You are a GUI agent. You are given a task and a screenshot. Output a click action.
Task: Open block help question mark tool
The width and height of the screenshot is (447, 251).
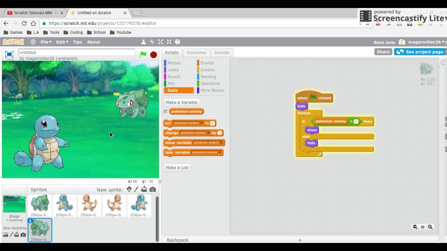pos(177,42)
